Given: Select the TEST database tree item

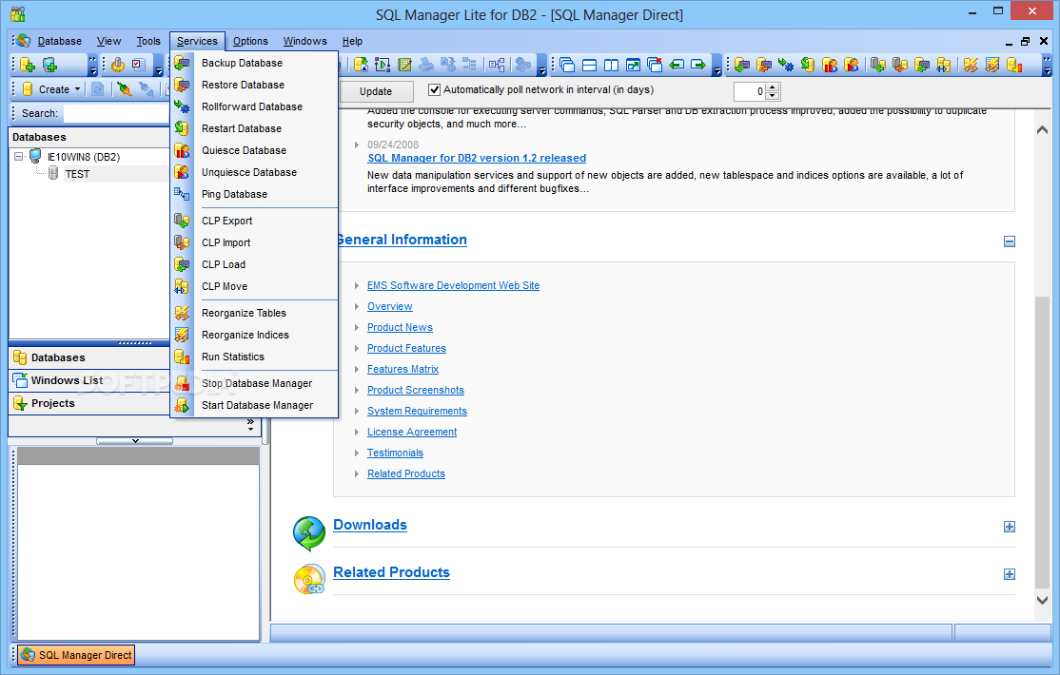Looking at the screenshot, I should [77, 174].
